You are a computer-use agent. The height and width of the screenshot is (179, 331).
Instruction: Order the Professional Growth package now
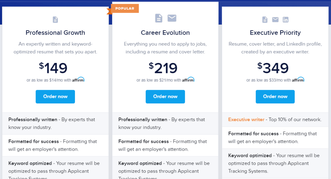(55, 97)
